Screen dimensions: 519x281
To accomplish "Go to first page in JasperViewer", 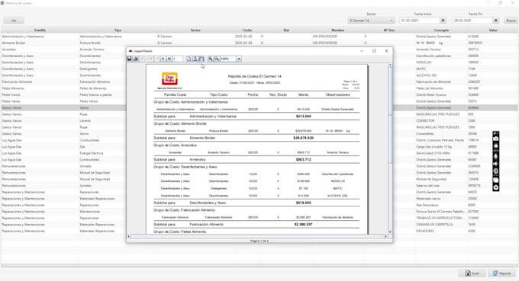I will (x=150, y=59).
